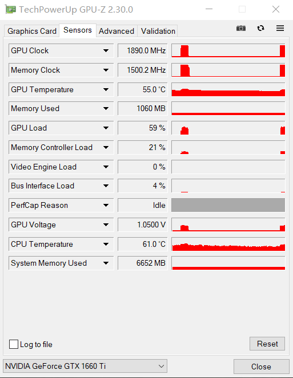This screenshot has width=293, height=378.
Task: Open the Memory Used dropdown arrow
Action: [106, 108]
